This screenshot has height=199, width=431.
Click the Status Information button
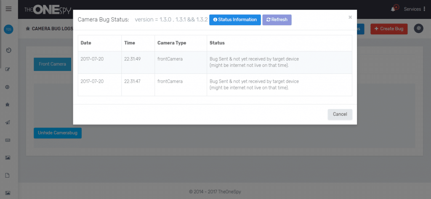pos(234,20)
